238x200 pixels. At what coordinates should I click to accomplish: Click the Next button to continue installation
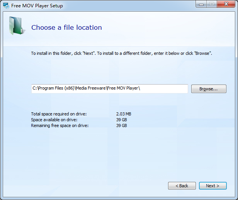pyautogui.click(x=212, y=186)
